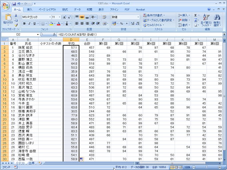
Task: Toggle italic formatting
Action: (x=29, y=23)
